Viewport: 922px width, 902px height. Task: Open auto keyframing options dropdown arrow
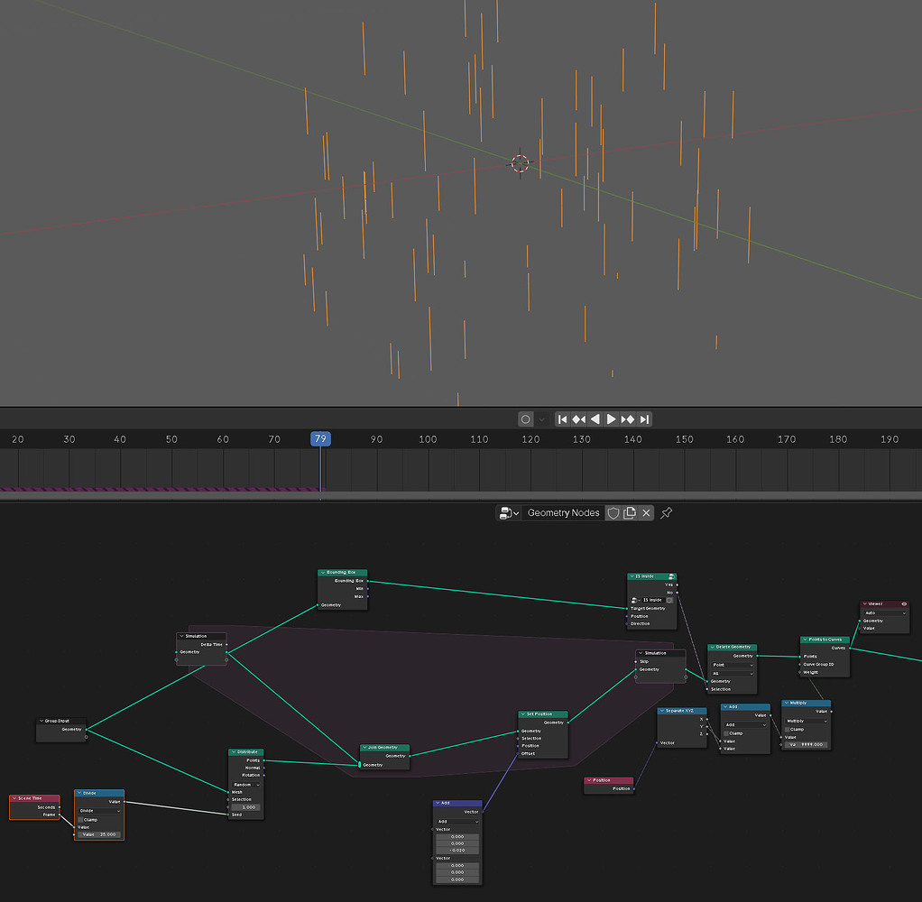pyautogui.click(x=541, y=419)
